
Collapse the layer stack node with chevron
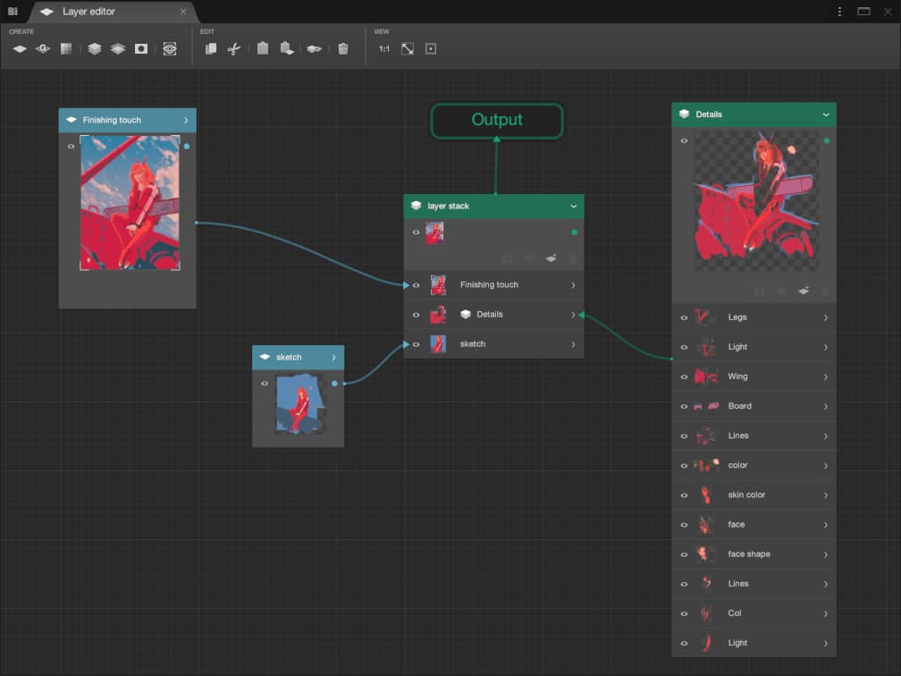point(574,206)
